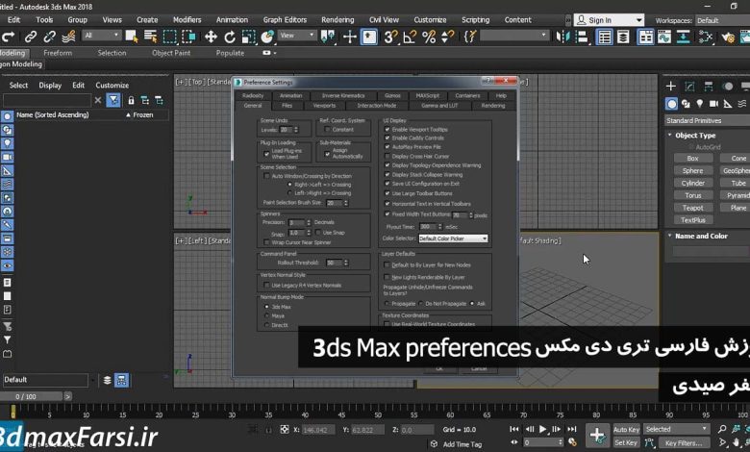This screenshot has width=750, height=452.
Task: Click the Scene Explorer search field
Action: tap(46, 100)
